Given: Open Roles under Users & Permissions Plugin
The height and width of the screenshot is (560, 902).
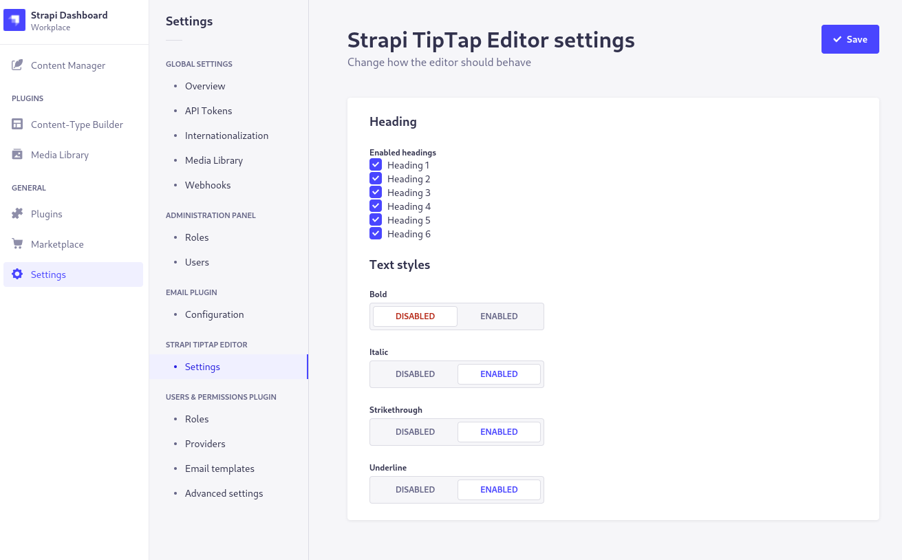Looking at the screenshot, I should point(197,419).
